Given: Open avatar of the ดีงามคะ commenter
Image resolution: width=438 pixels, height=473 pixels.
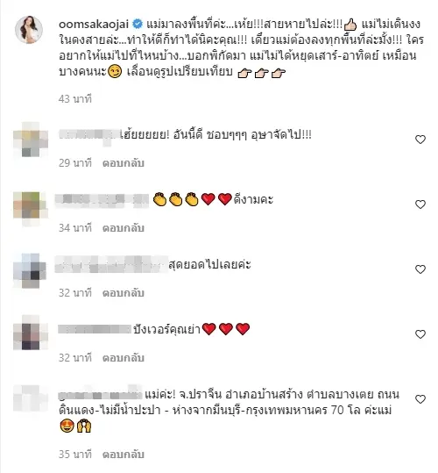Looking at the screenshot, I should (30, 205).
